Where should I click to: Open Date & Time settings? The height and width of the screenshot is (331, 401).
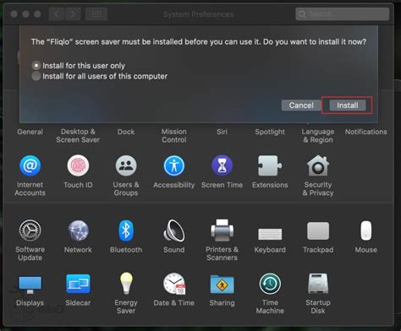click(174, 284)
